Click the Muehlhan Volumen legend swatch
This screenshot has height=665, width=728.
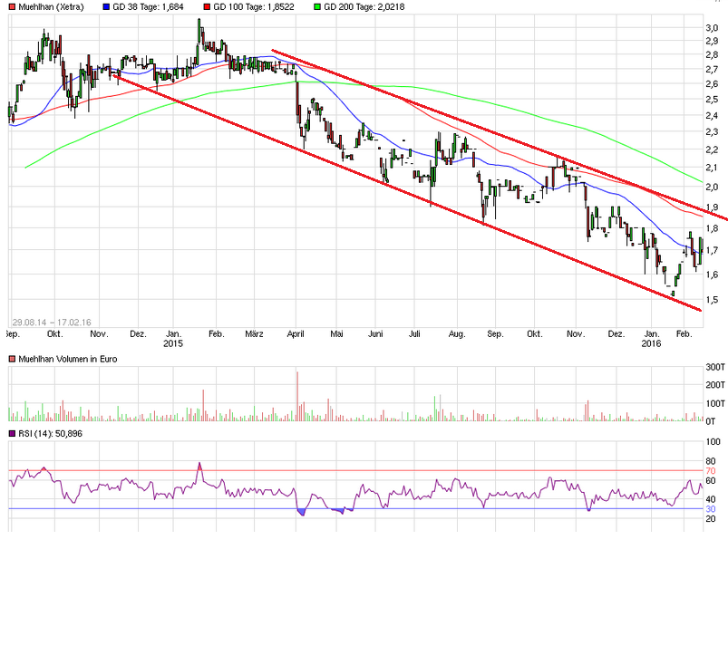pyautogui.click(x=11, y=360)
